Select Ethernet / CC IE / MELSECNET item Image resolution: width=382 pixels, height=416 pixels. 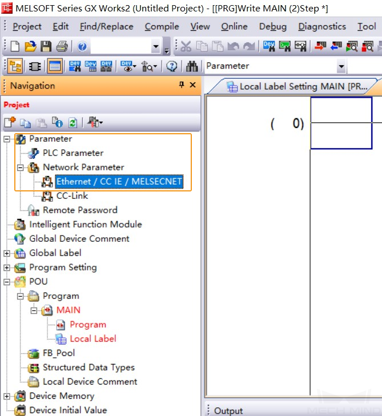point(119,182)
